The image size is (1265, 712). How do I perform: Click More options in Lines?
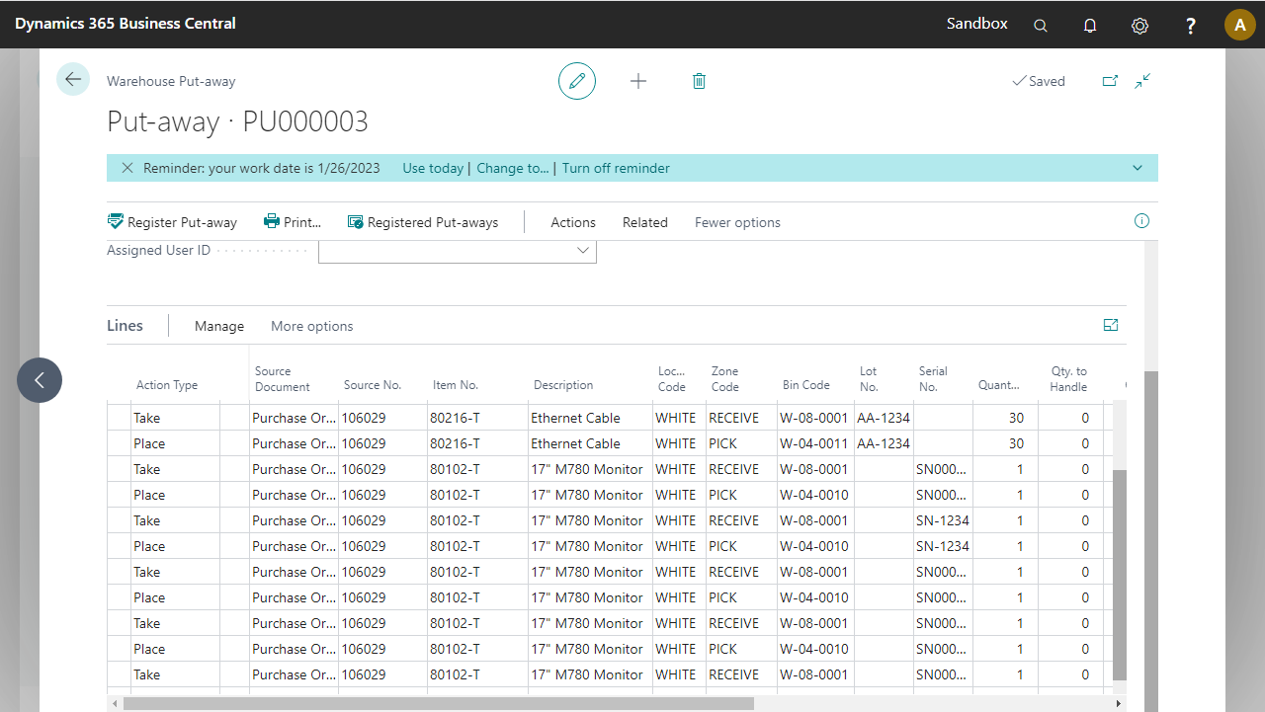(312, 326)
